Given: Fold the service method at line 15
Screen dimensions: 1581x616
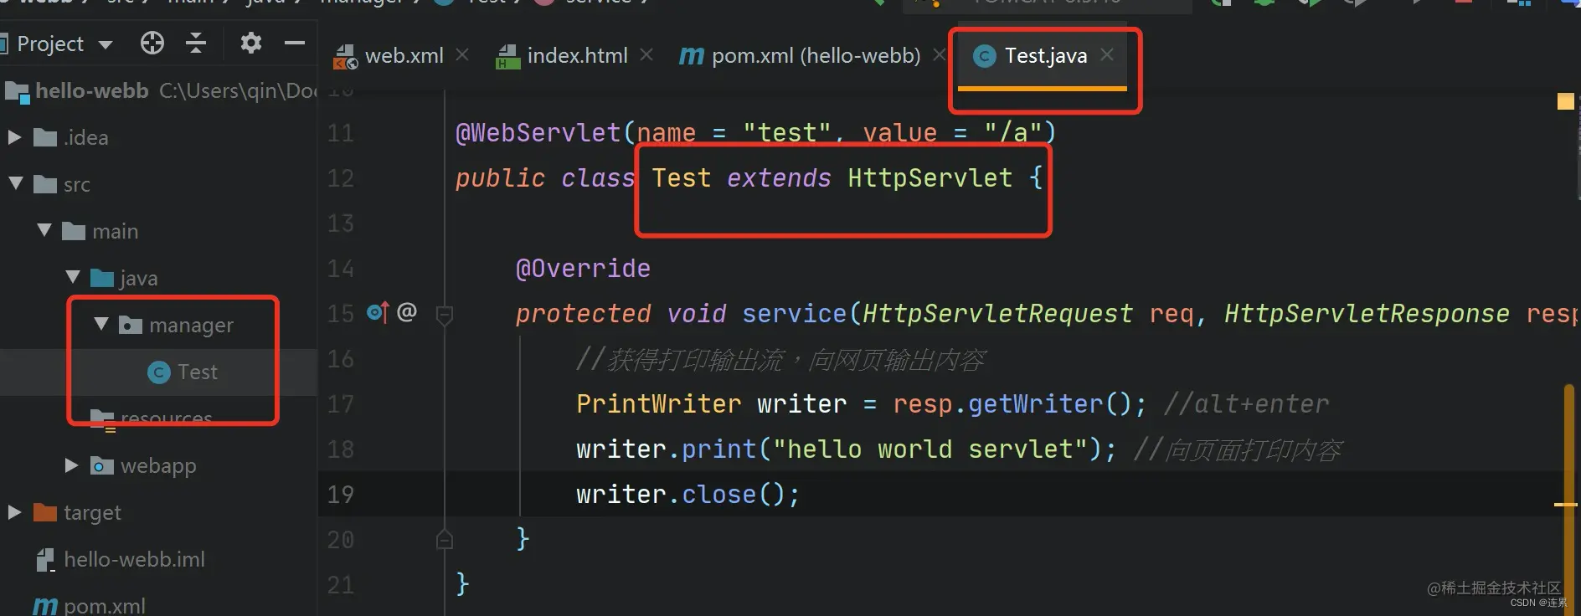Looking at the screenshot, I should (x=445, y=316).
